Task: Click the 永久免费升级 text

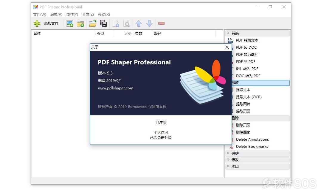Action: pyautogui.click(x=161, y=138)
